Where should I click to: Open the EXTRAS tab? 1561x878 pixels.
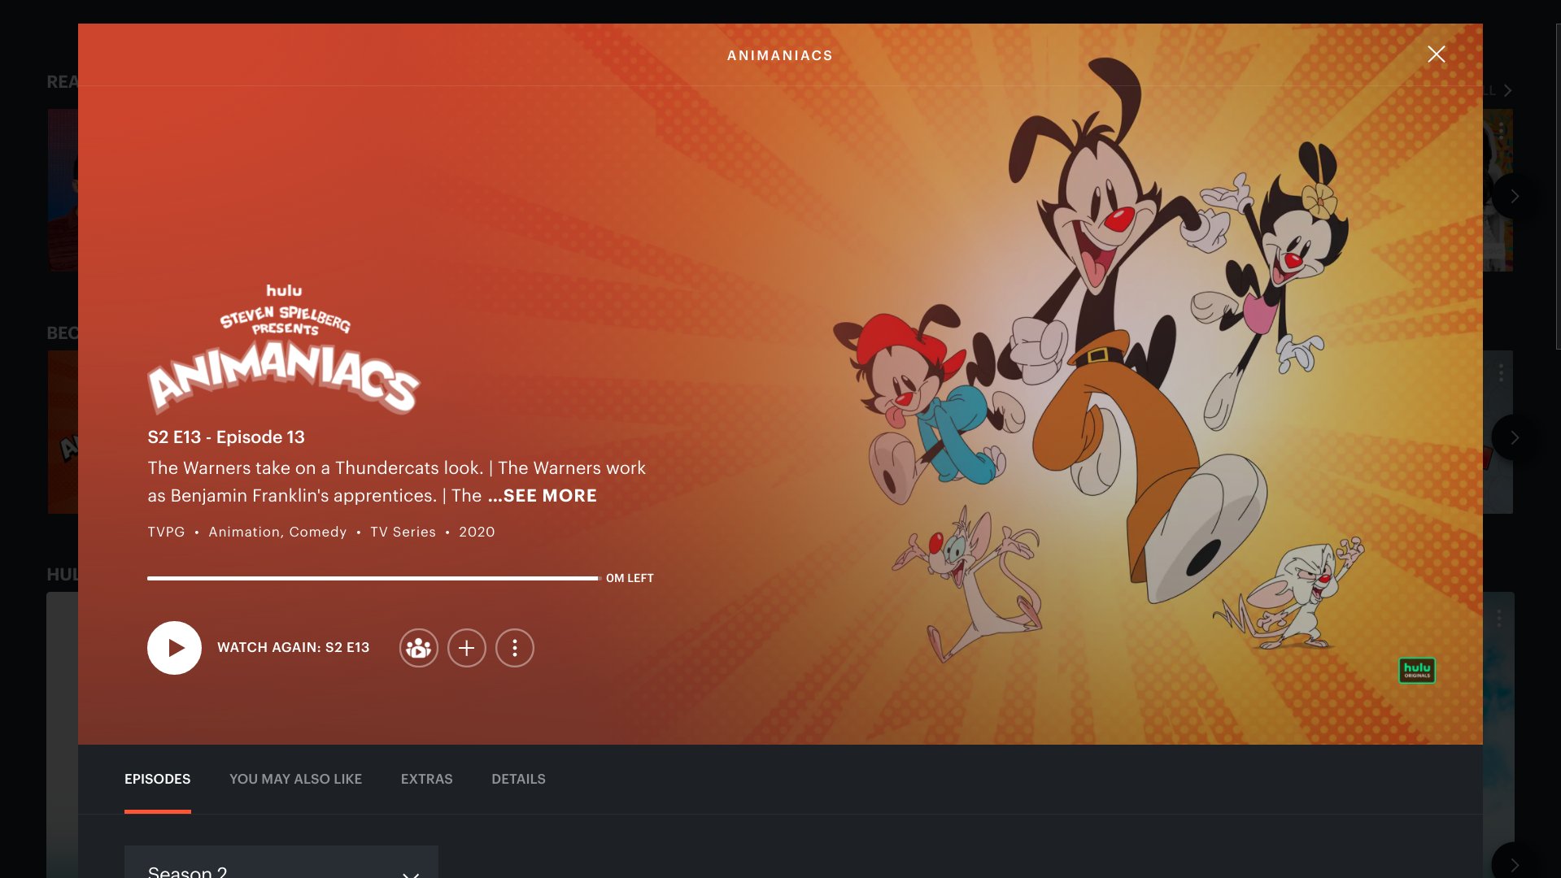426,779
